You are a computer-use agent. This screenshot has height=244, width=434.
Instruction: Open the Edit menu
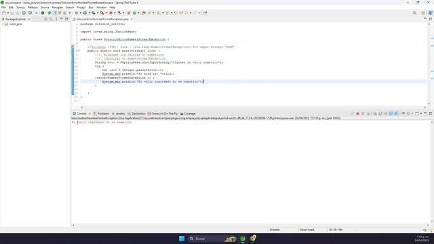pyautogui.click(x=11, y=7)
